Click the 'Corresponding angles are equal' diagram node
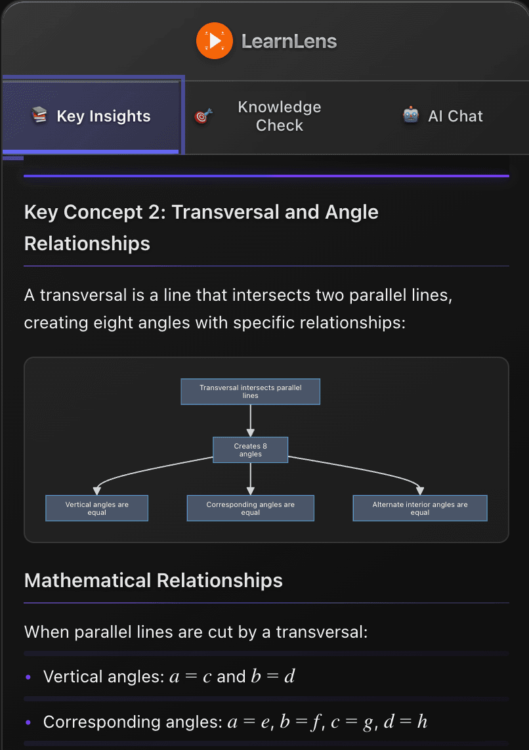Screen dimensions: 529x750 (x=250, y=508)
